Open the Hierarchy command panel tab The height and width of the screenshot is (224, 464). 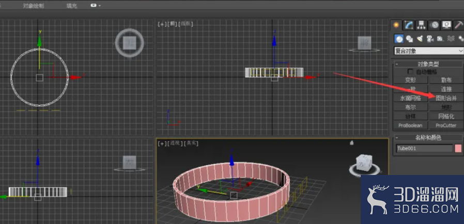coord(421,25)
